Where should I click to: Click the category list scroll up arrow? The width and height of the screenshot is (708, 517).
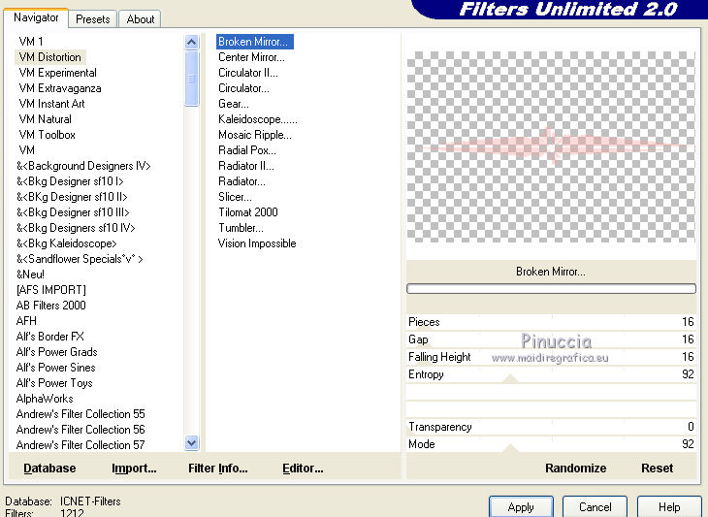coord(191,43)
